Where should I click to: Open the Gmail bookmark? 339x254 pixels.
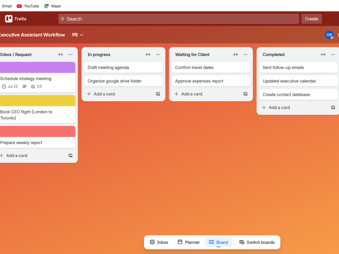7,6
